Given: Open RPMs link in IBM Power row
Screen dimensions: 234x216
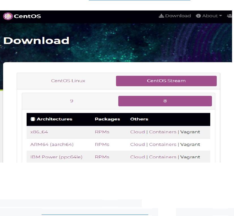Looking at the screenshot, I should tap(102, 157).
